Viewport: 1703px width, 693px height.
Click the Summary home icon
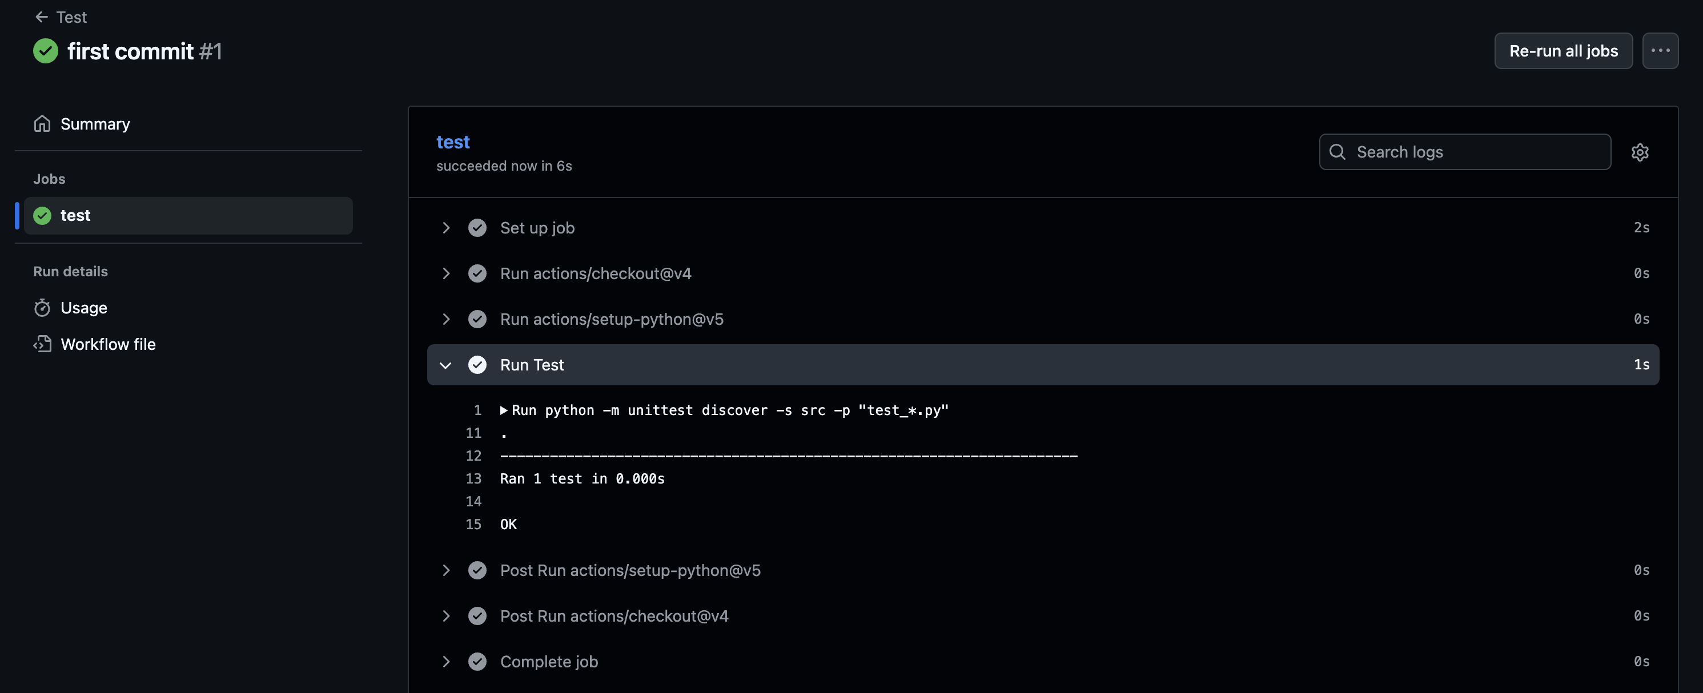tap(42, 123)
